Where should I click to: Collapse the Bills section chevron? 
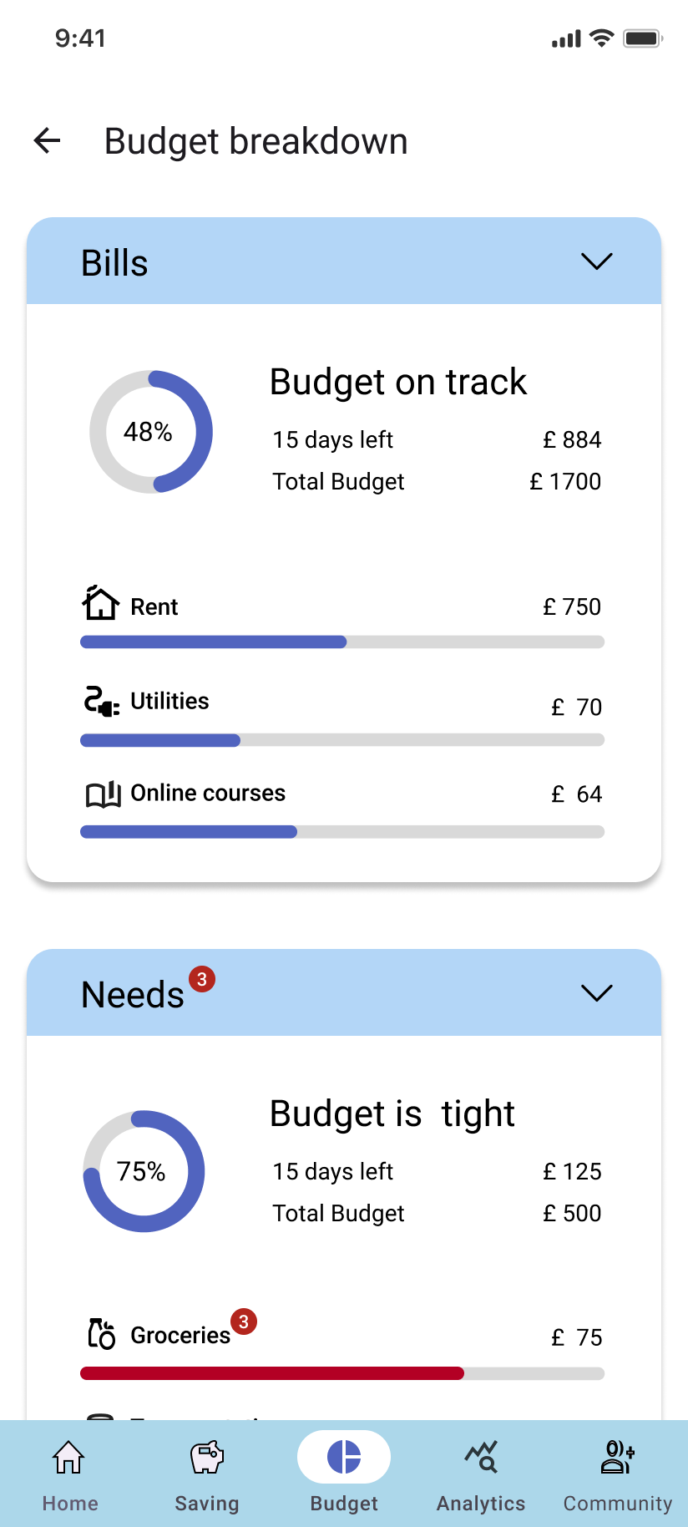pos(596,261)
